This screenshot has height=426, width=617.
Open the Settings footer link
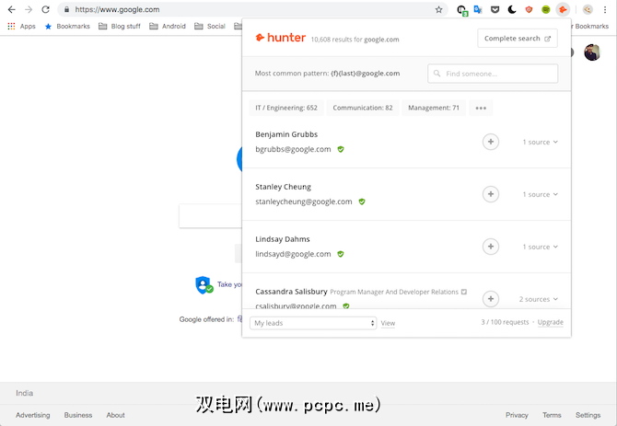[x=588, y=415]
